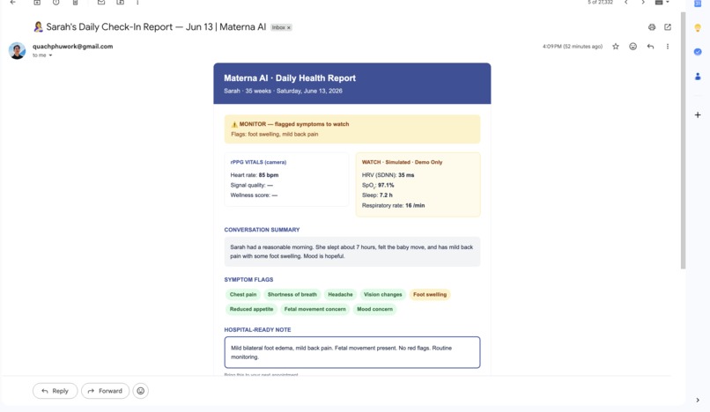Mark the email as unread
The image size is (710, 412).
coord(101,3)
